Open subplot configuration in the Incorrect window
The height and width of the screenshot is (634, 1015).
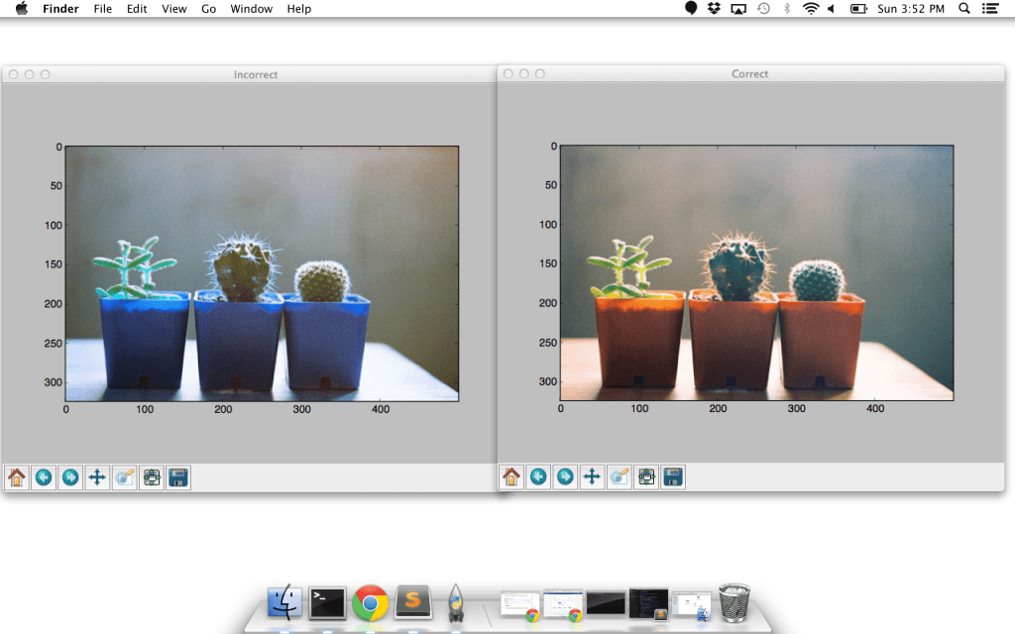click(x=151, y=477)
